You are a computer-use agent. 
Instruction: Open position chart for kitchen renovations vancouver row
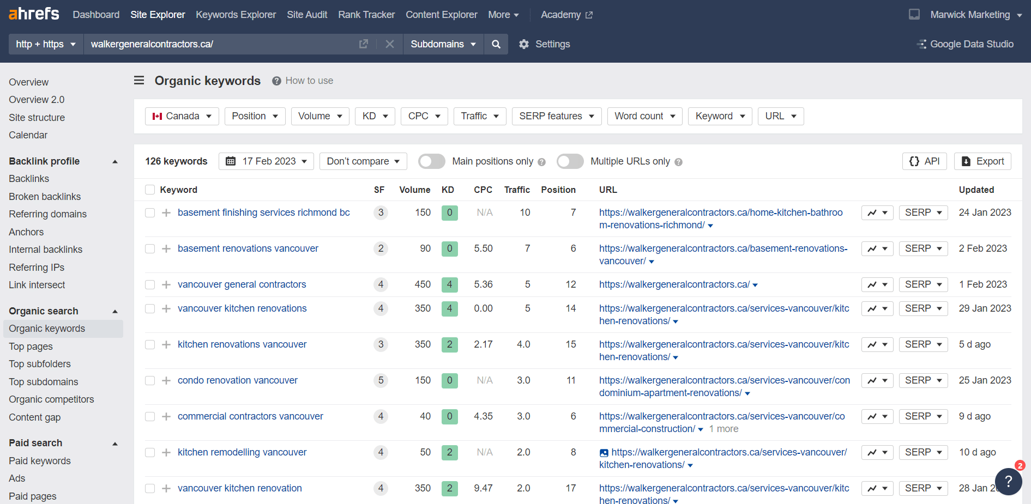coord(877,344)
